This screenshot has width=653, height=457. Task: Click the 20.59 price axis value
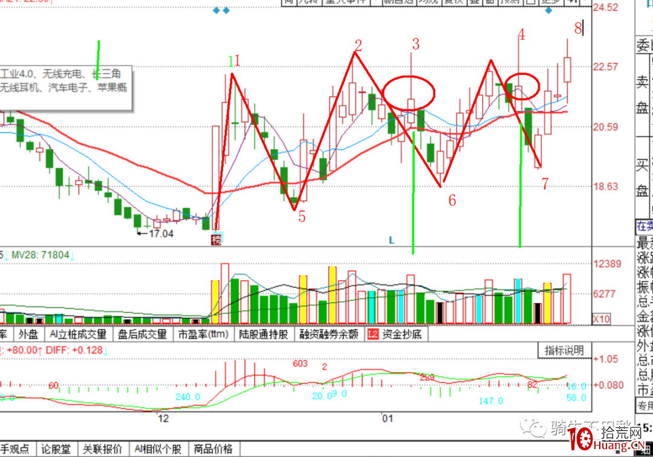(x=605, y=127)
